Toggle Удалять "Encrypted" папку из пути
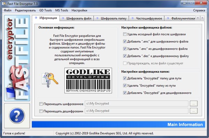Viewport: 209px width, 138px height. pyautogui.click(x=125, y=86)
